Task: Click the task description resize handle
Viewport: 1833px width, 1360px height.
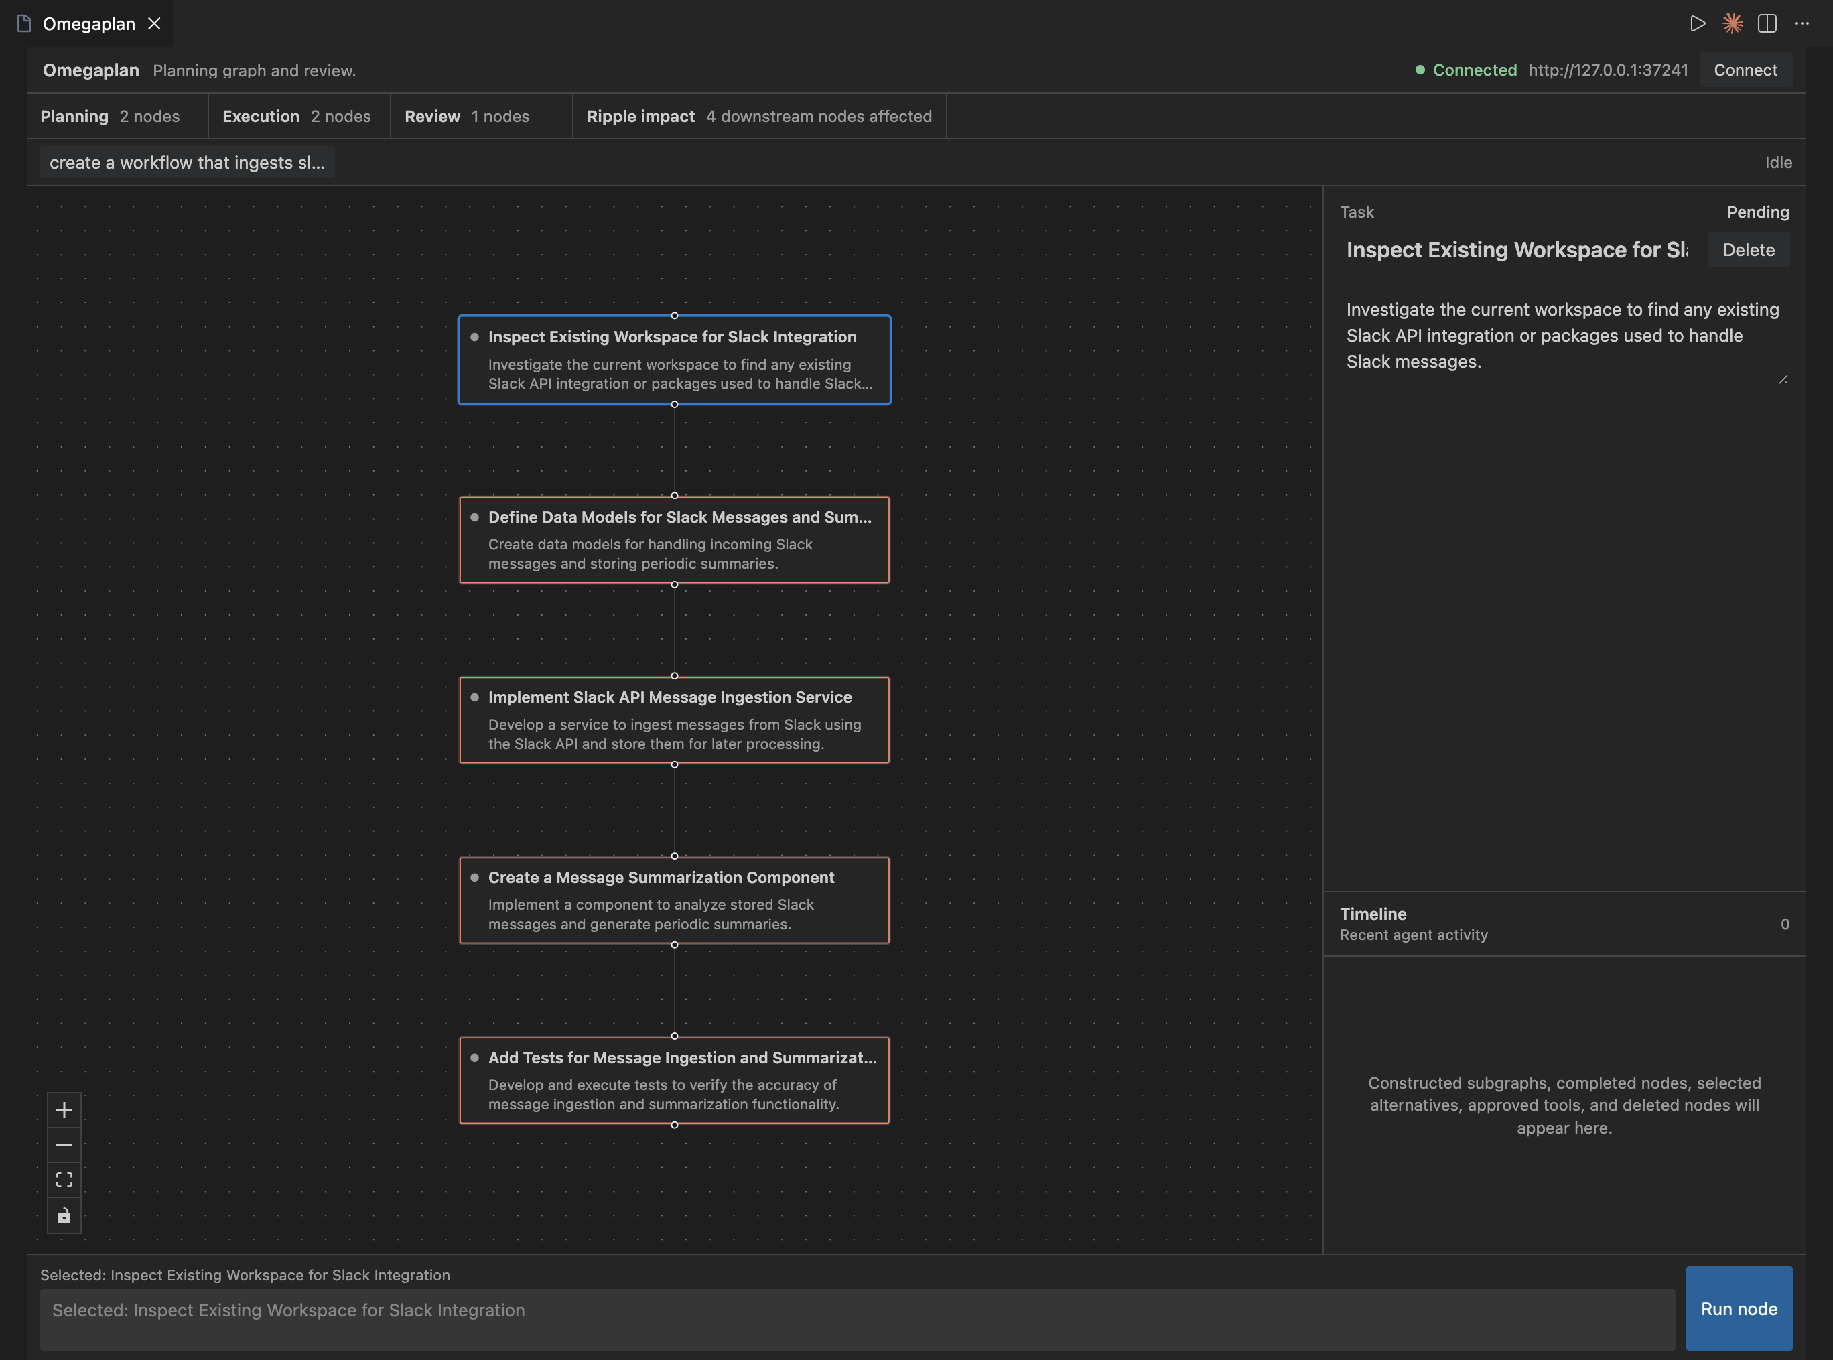Action: coord(1783,379)
